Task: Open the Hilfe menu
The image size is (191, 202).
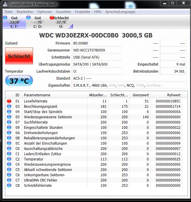Action: pos(98,12)
